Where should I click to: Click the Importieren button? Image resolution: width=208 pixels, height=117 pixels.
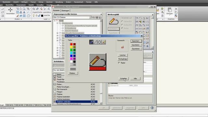pyautogui.click(x=136, y=45)
